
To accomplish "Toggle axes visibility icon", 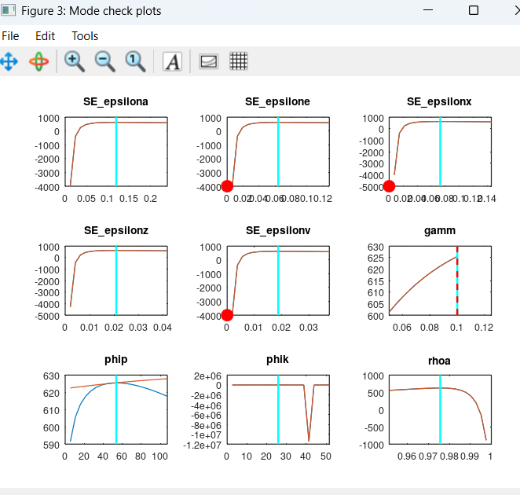I will pos(208,61).
